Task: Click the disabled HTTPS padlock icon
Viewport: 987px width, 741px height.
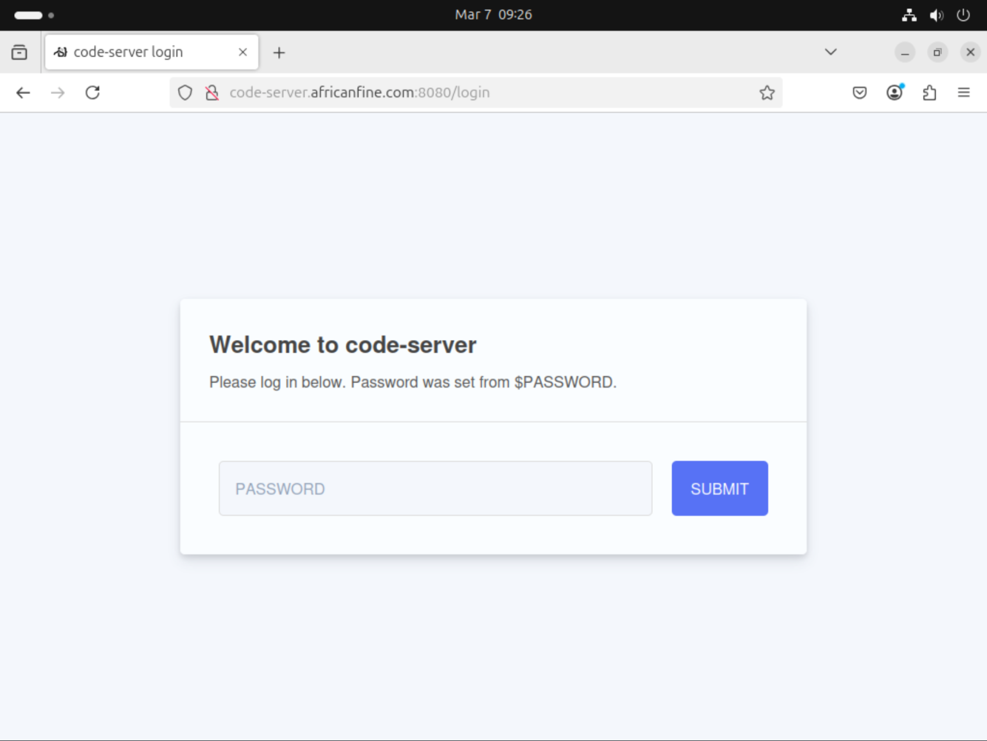Action: (213, 93)
